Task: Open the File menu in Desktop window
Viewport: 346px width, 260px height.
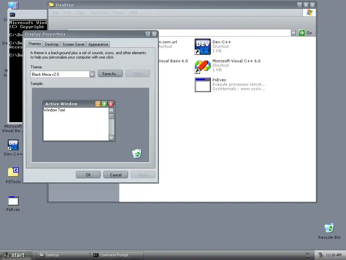Action: point(55,13)
